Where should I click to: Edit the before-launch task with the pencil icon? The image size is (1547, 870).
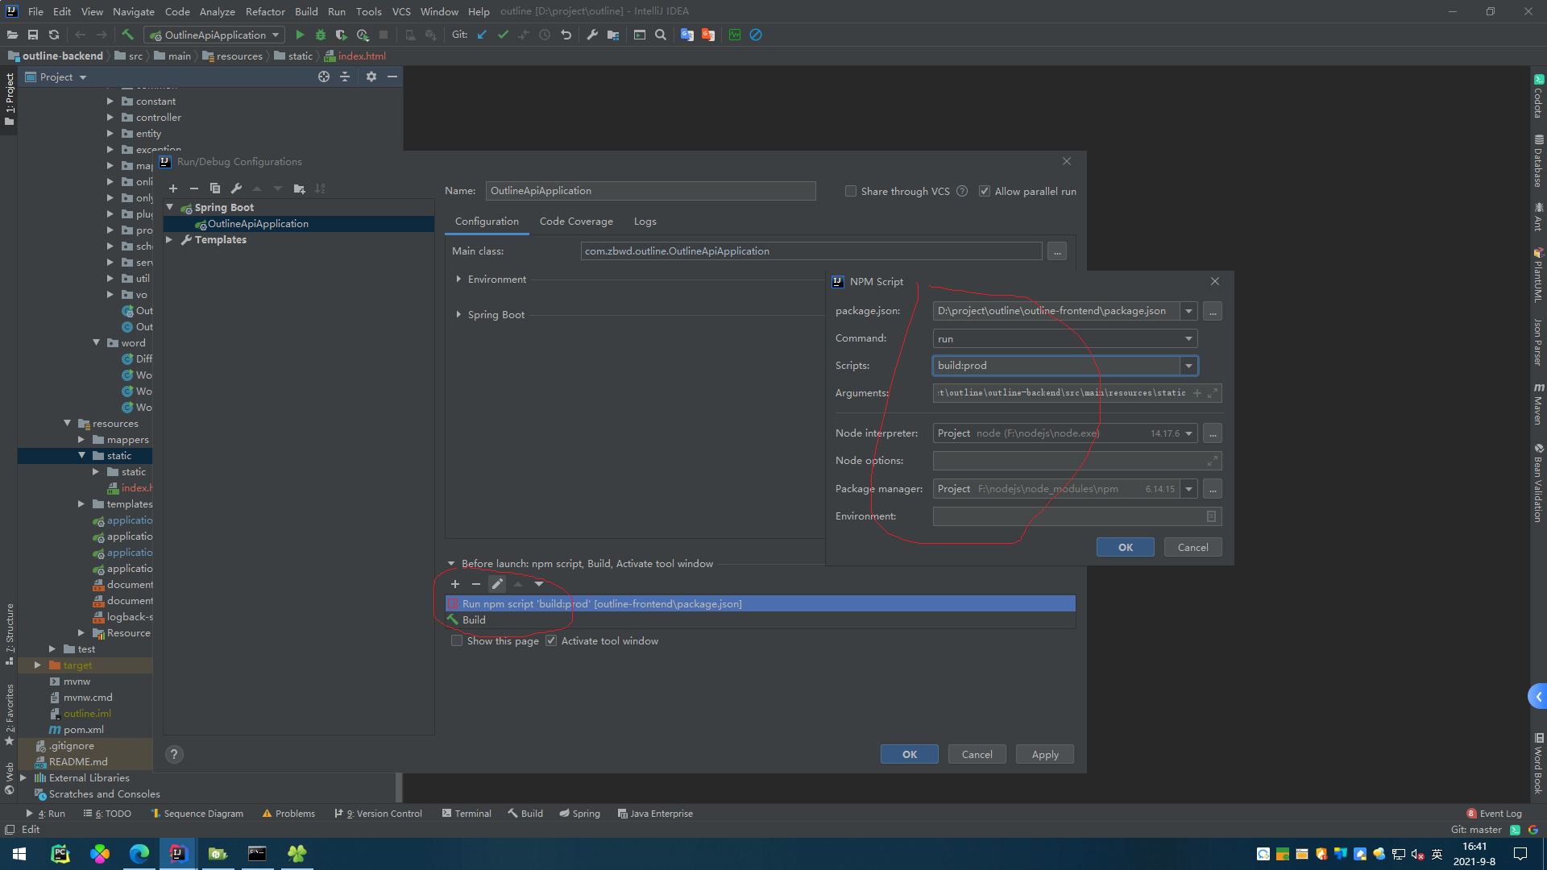tap(497, 584)
